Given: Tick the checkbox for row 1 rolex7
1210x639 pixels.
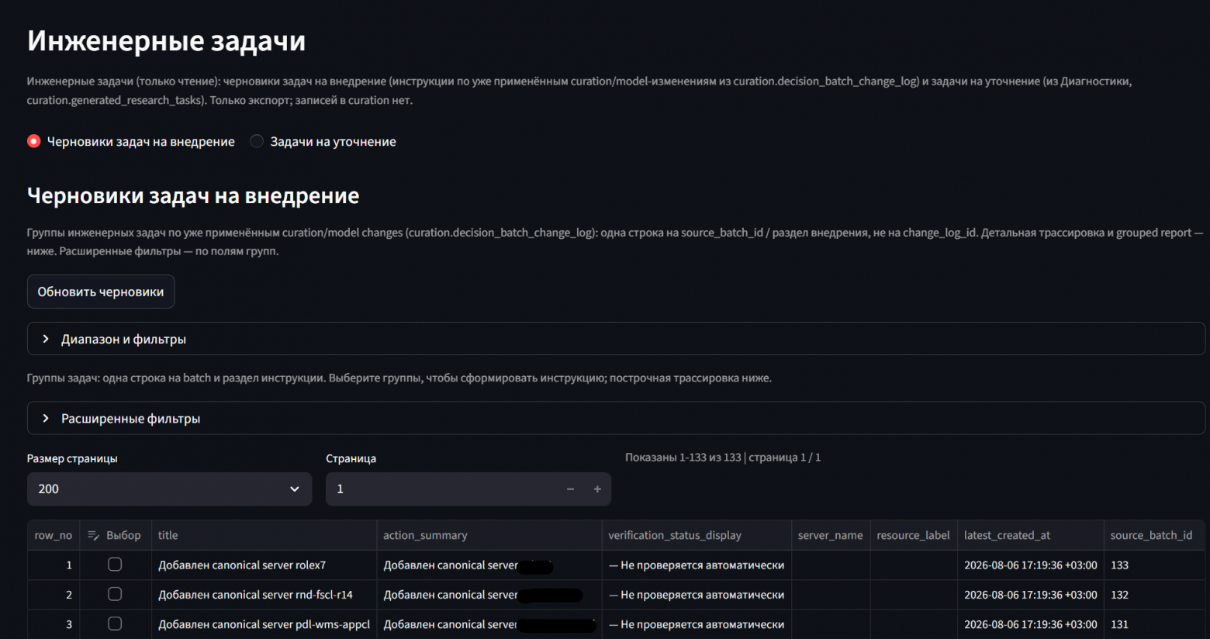Looking at the screenshot, I should point(115,565).
